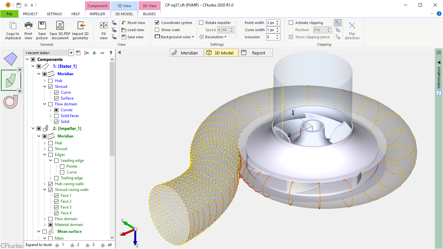Save a 3D-PDF document
443x249 pixels.
click(x=60, y=26)
